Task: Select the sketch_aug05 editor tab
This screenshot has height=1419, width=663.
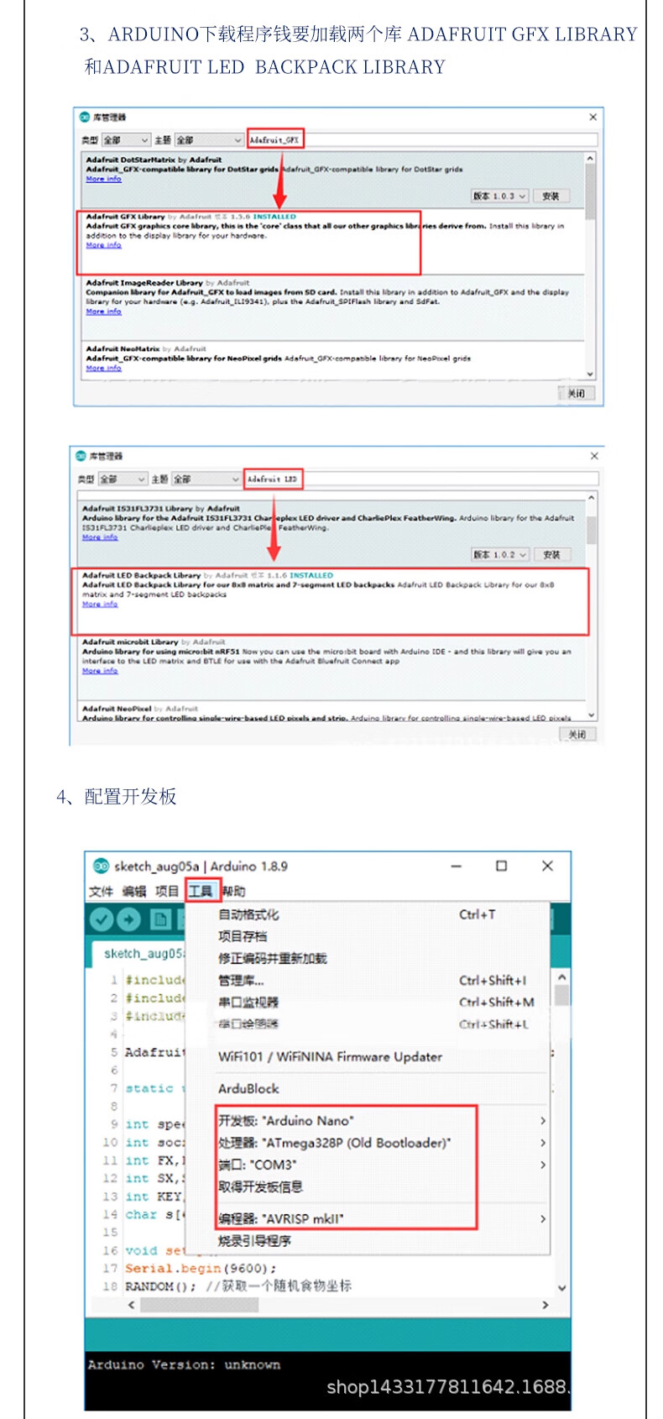Action: [139, 953]
